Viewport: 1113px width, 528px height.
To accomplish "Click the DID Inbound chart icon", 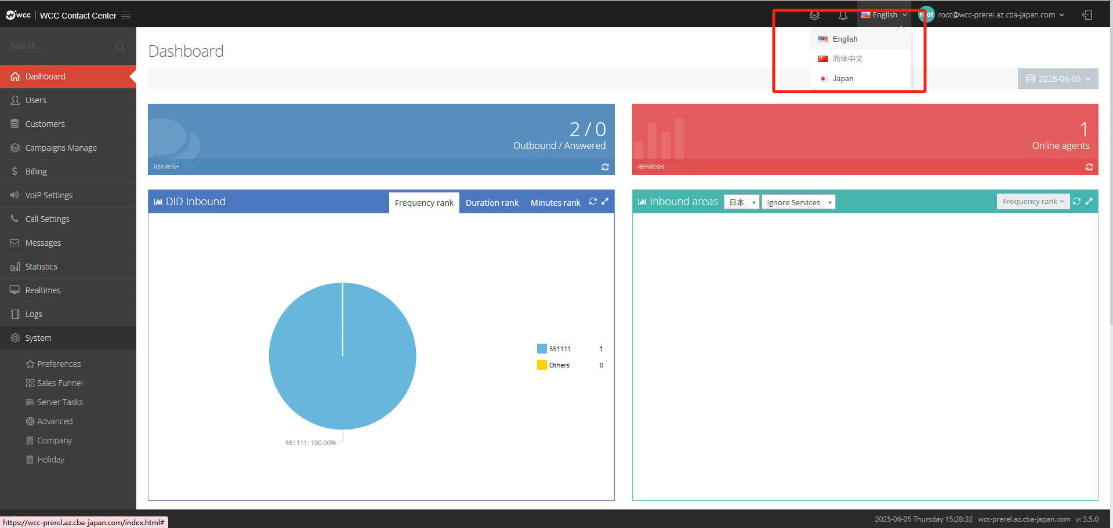I will click(158, 202).
